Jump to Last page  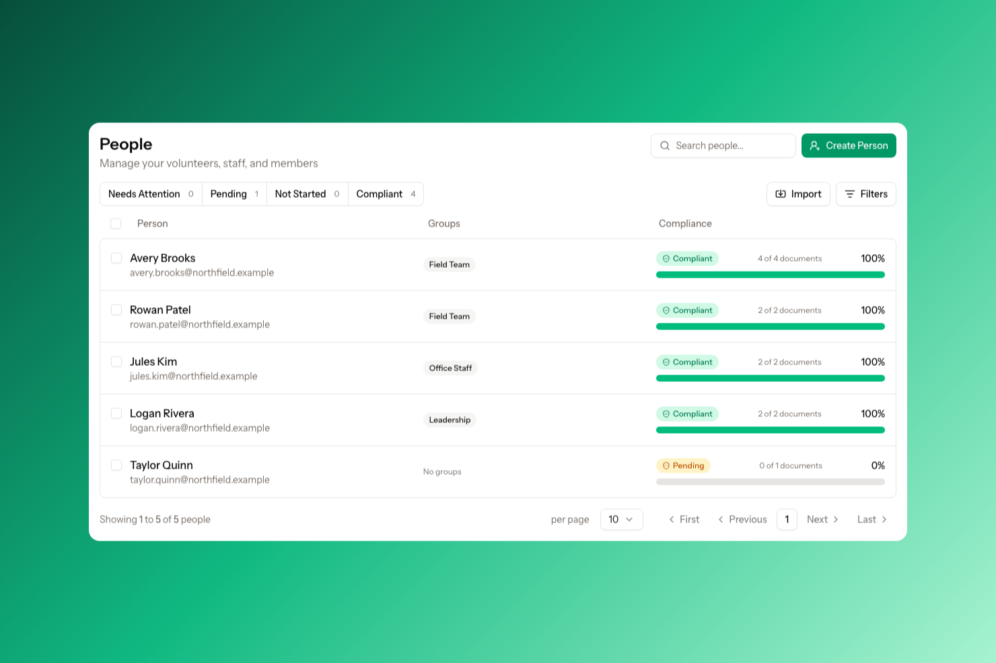[x=872, y=519]
